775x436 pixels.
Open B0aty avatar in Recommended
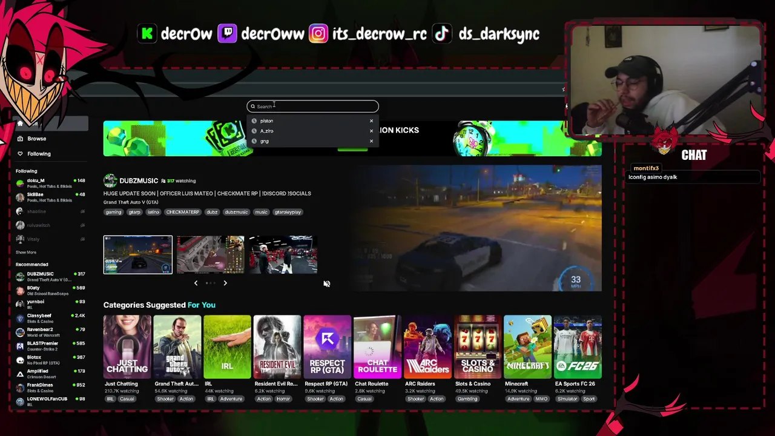pos(20,290)
